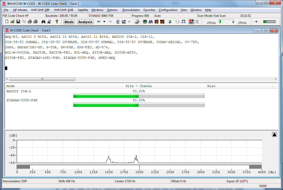Click the Progress: 600 field
Viewport: 283px width, 190px height.
tap(142, 16)
